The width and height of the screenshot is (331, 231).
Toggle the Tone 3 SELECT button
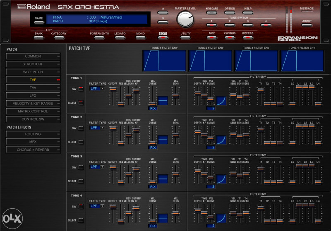click(81, 181)
